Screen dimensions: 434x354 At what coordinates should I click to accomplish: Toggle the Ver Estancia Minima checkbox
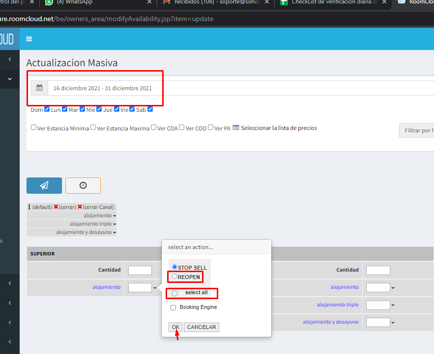(x=33, y=127)
